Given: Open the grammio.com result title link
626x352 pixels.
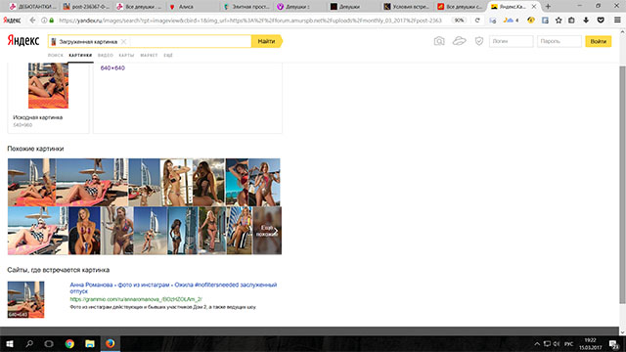Looking at the screenshot, I should (173, 287).
